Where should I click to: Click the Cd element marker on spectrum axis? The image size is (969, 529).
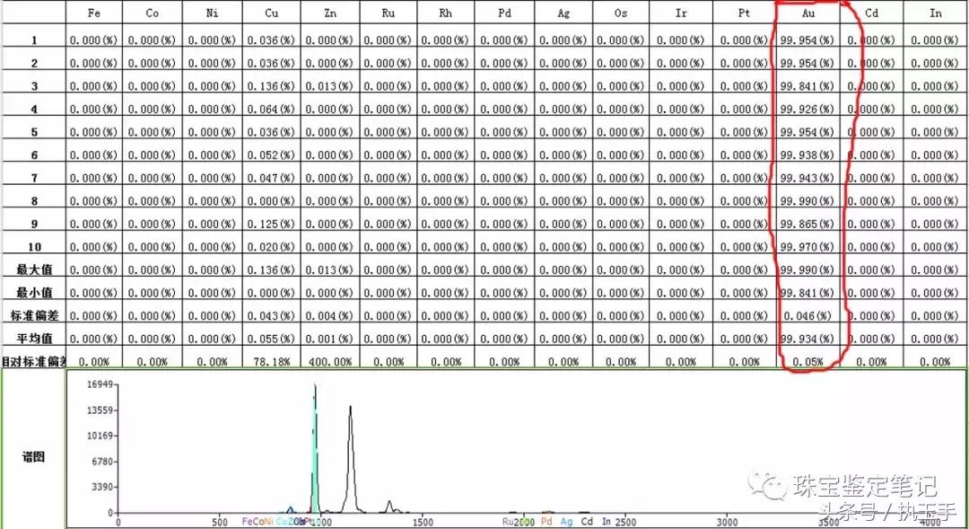pos(587,522)
